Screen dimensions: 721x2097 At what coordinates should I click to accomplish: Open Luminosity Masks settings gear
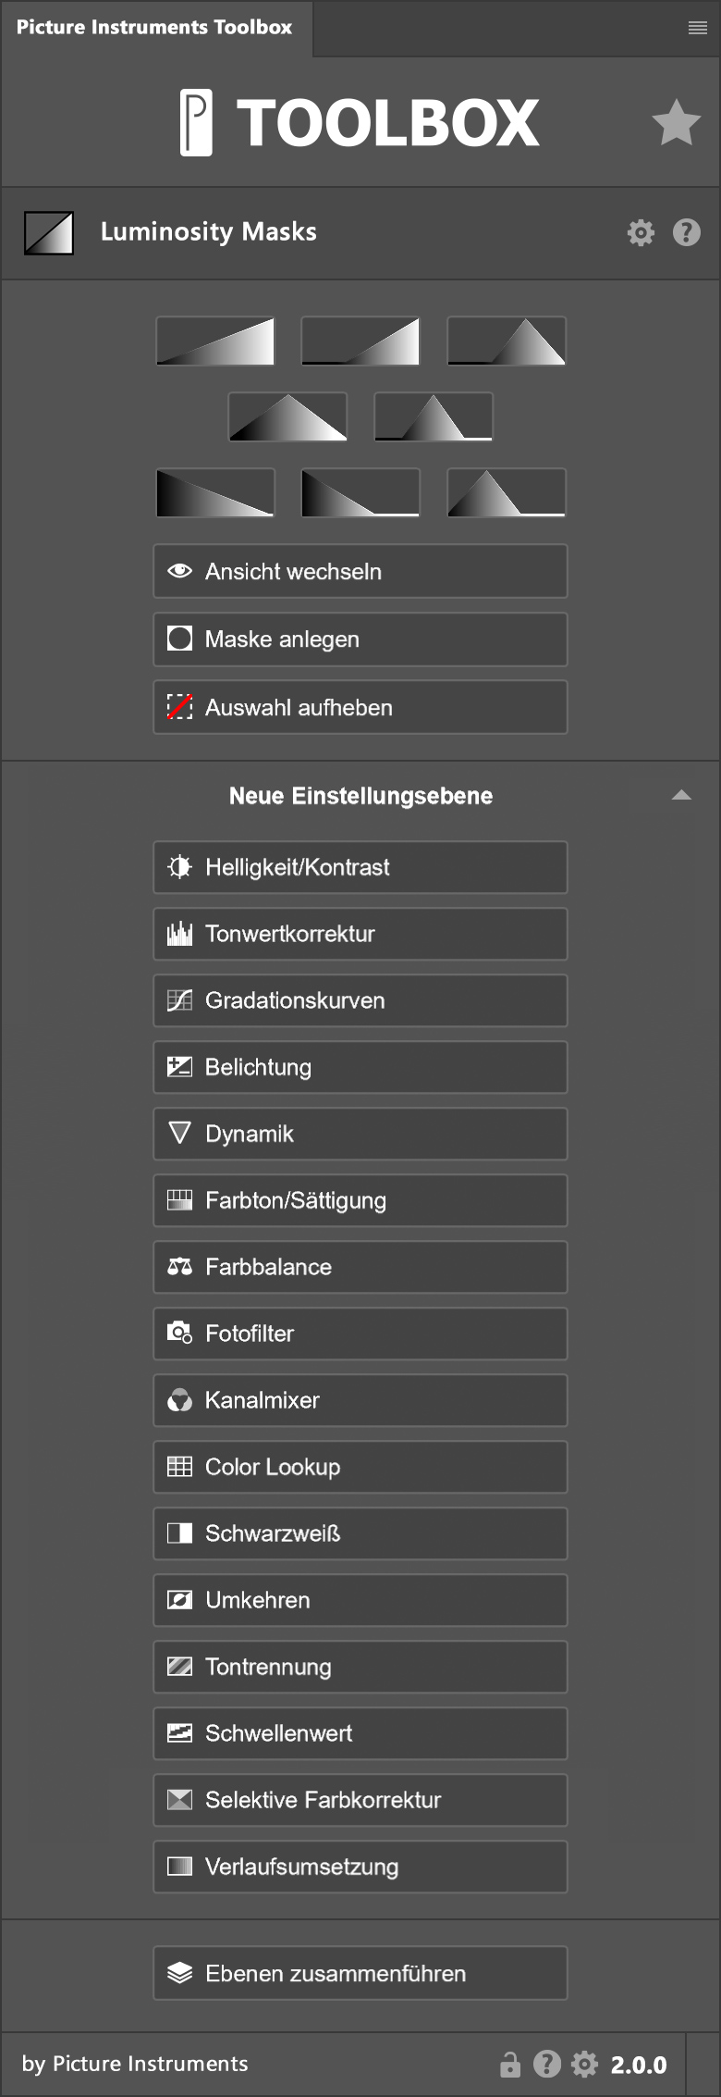(x=640, y=232)
